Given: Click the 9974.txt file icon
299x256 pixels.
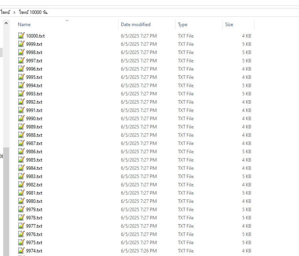Looking at the screenshot, I should click(x=21, y=251).
